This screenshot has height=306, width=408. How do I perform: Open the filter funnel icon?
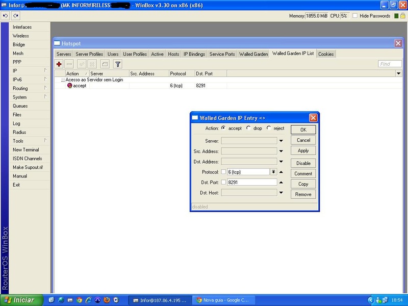pyautogui.click(x=118, y=64)
